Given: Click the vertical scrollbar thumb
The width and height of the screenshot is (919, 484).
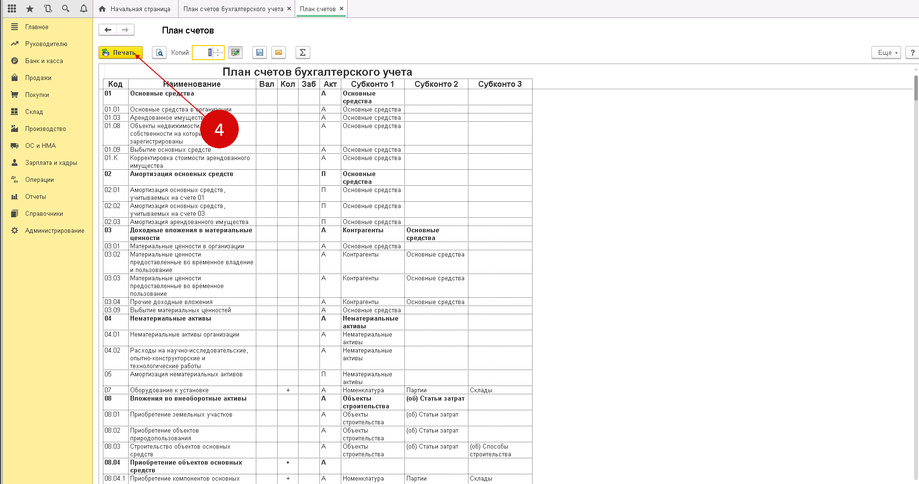Looking at the screenshot, I should point(916,87).
